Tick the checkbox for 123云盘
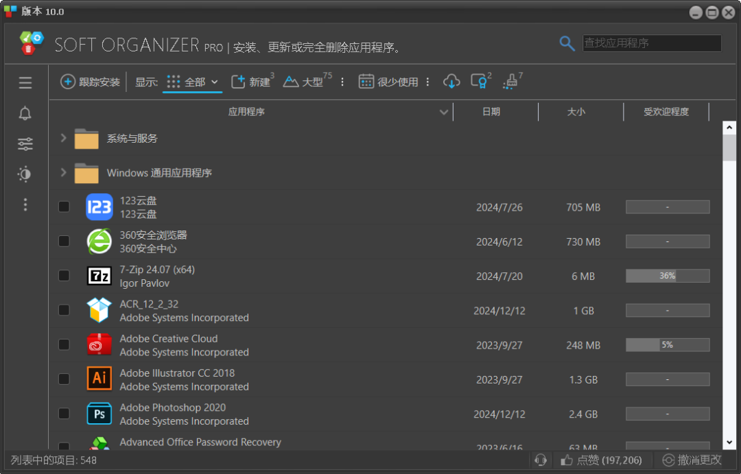Image resolution: width=741 pixels, height=474 pixels. point(64,206)
